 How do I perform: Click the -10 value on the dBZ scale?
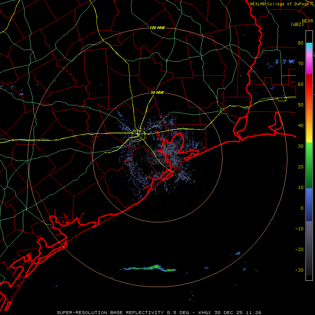tap(299, 229)
